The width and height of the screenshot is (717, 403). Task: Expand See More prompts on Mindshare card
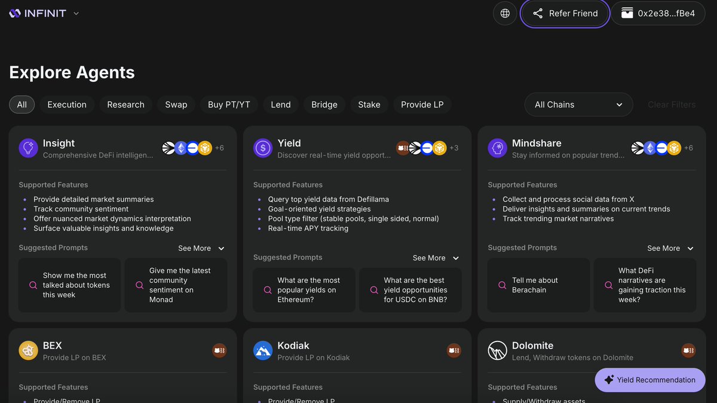coord(670,248)
